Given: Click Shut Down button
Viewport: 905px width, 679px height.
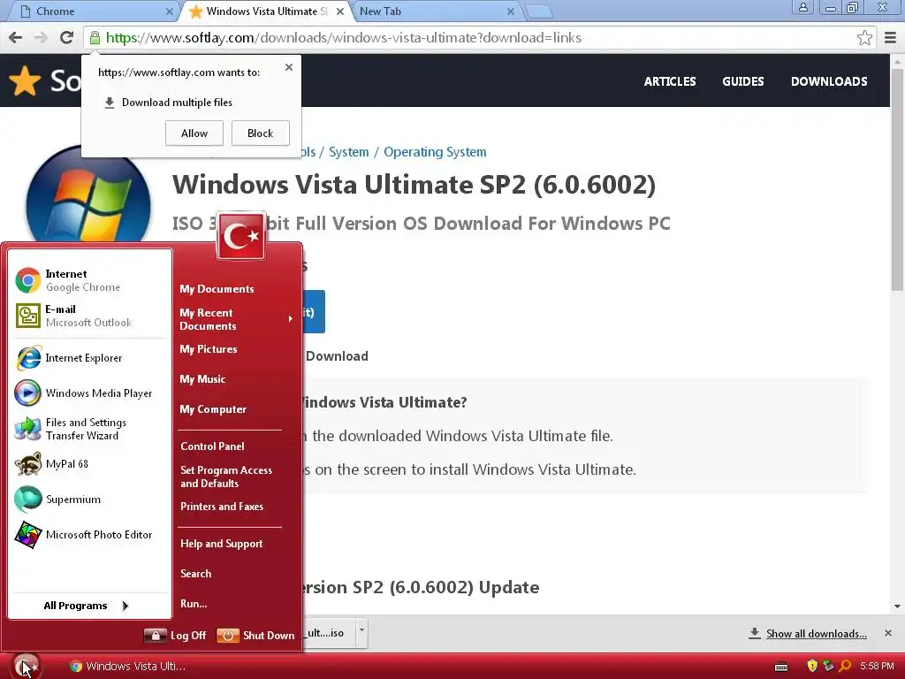Looking at the screenshot, I should click(x=255, y=635).
